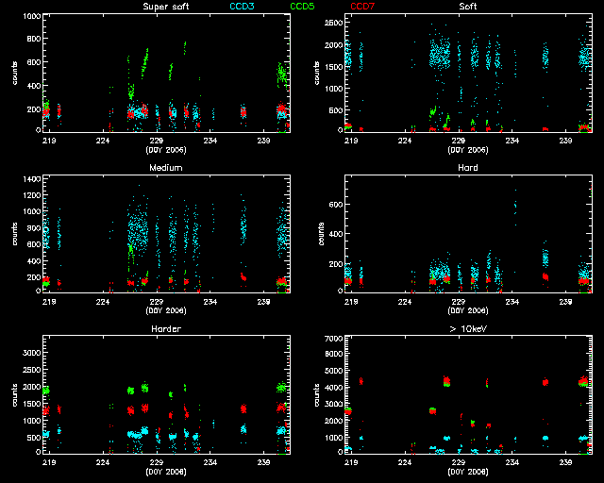Image resolution: width=604 pixels, height=483 pixels.
Task: Click the 224 x-tick under Medium plot
Action: [x=103, y=302]
